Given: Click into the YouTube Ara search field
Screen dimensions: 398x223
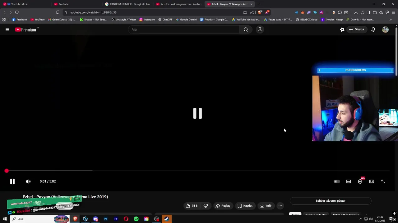Looking at the screenshot, I should tap(183, 29).
